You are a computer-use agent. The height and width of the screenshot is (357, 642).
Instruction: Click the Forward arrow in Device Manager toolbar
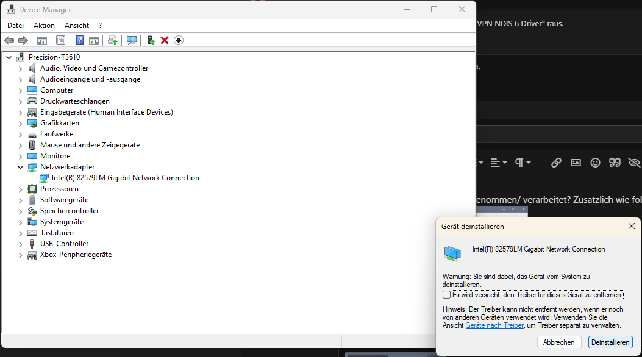point(23,40)
